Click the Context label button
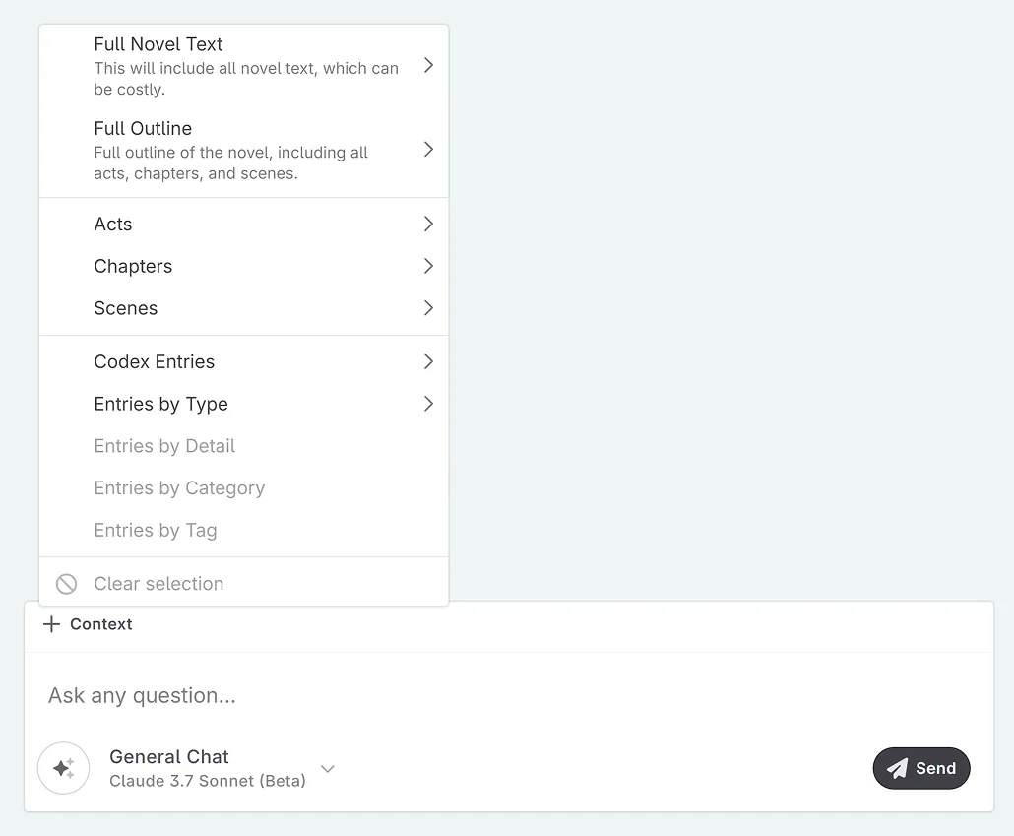 point(100,624)
